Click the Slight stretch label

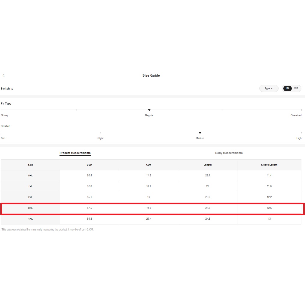100,138
